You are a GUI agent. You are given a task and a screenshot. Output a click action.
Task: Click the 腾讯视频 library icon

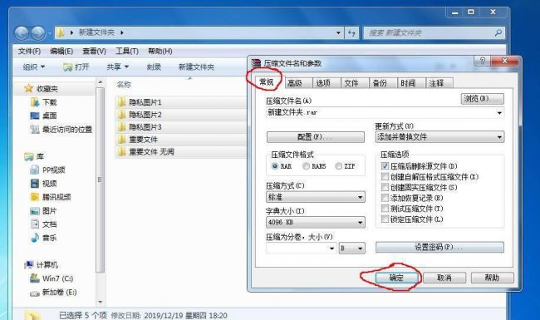[x=35, y=197]
